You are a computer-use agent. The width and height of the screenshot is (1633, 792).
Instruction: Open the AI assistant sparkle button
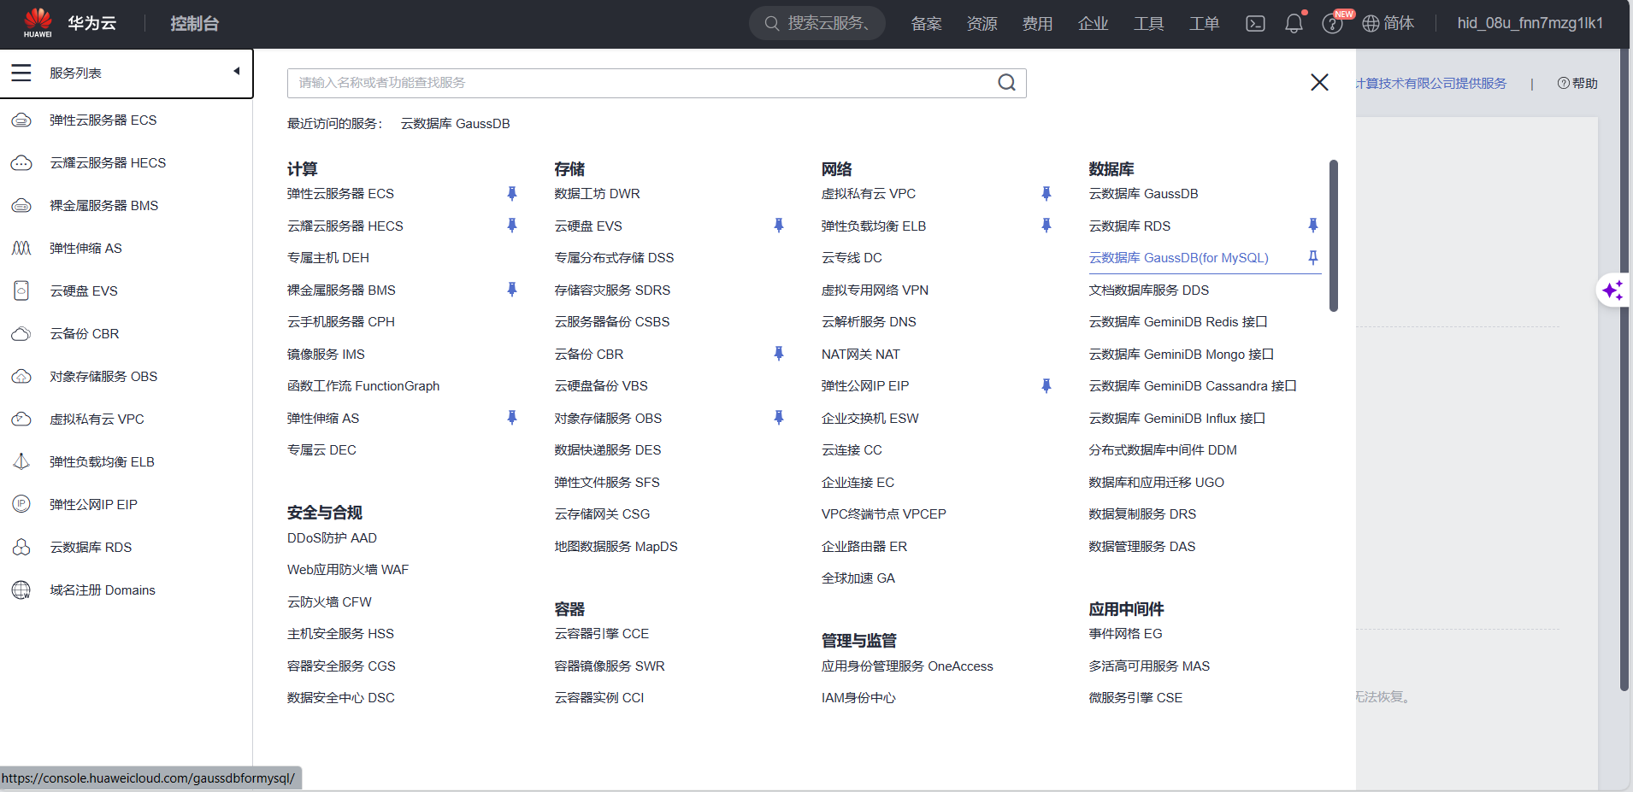click(x=1613, y=290)
